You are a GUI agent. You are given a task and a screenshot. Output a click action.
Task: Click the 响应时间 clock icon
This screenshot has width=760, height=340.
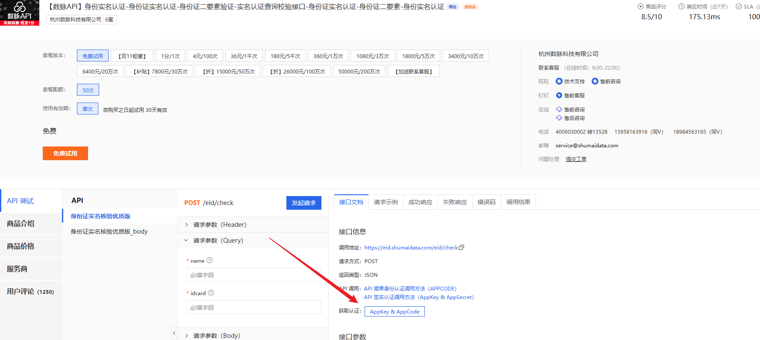[x=681, y=6]
